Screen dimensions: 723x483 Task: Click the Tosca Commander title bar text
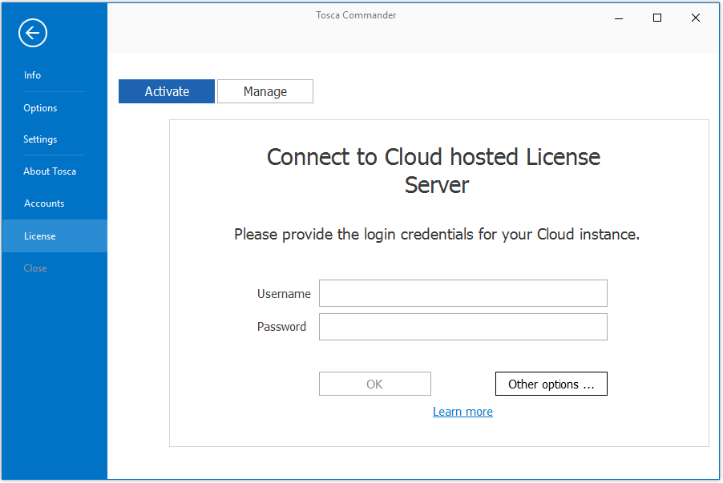point(356,15)
